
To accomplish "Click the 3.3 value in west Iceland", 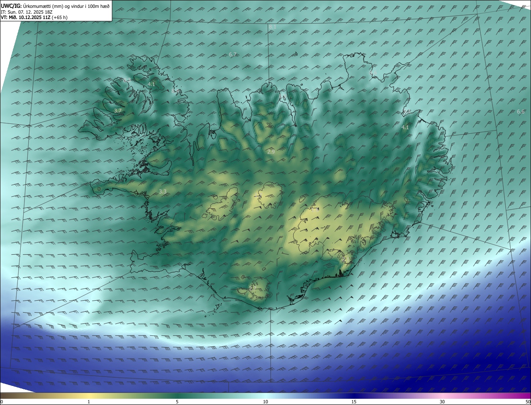I will coord(163,191).
